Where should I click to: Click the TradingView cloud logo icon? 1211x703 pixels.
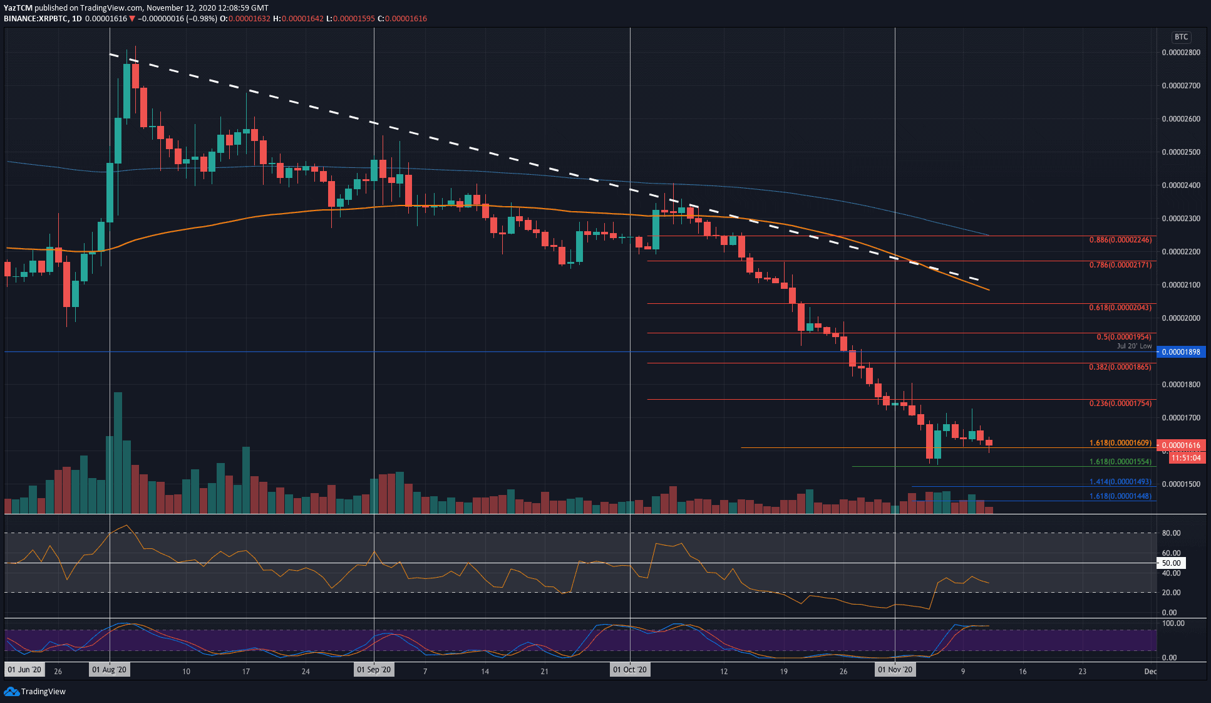pos(11,691)
